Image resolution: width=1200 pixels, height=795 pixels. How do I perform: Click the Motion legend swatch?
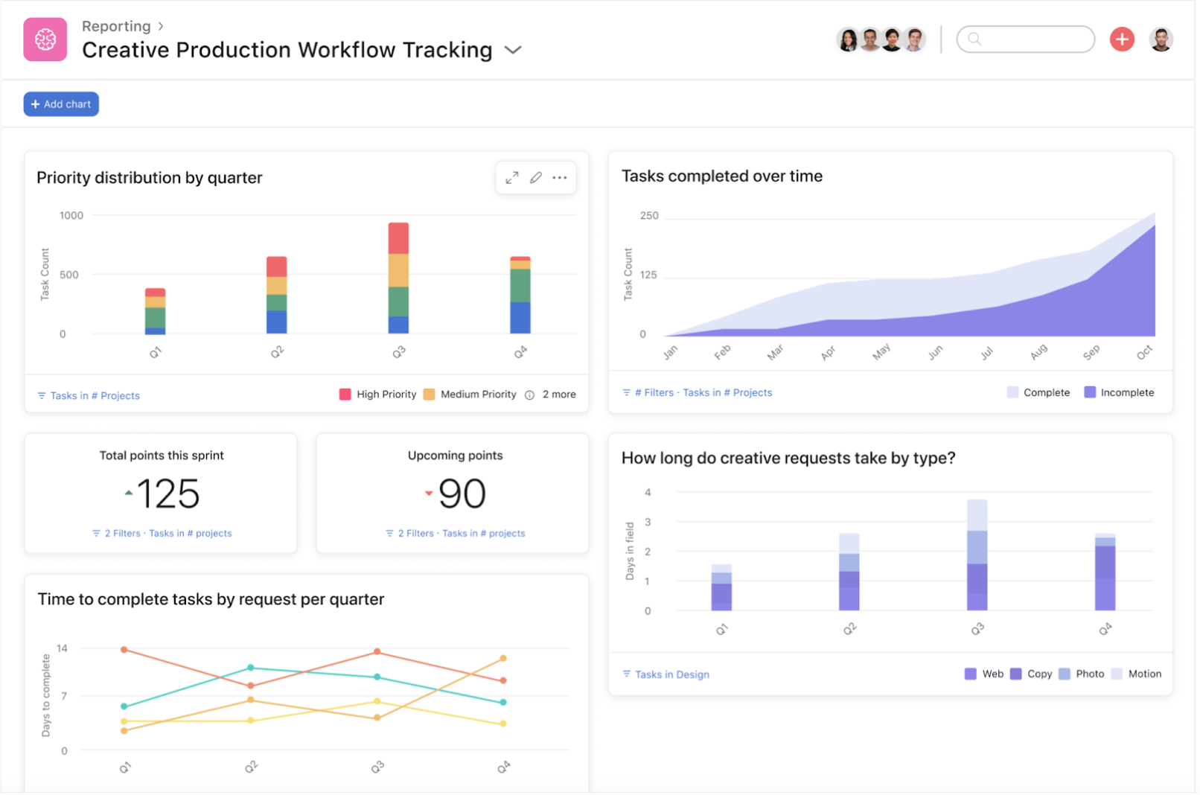pos(1117,674)
